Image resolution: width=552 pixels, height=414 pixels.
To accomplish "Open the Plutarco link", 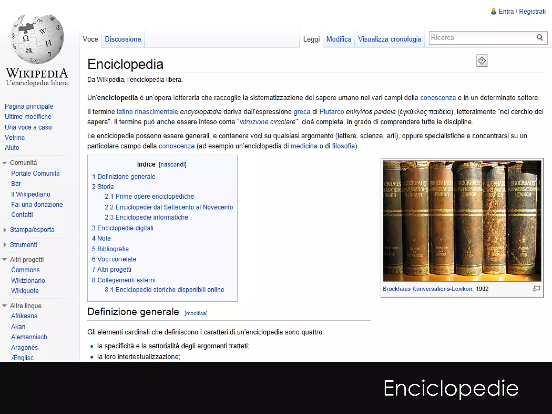I will (332, 112).
